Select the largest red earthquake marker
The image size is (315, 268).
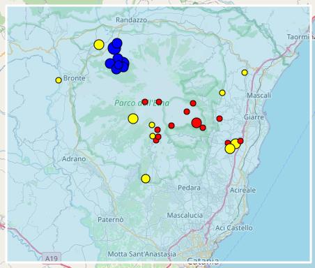click(197, 123)
